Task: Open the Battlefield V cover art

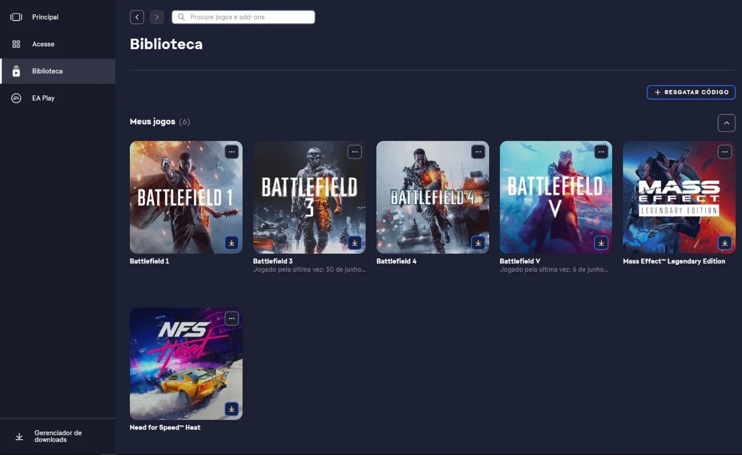Action: 556,197
